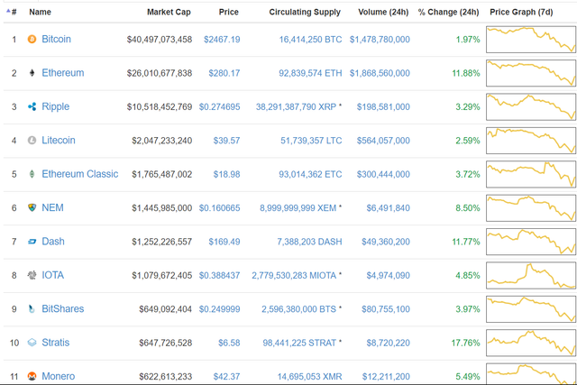This screenshot has height=385, width=577.
Task: Sort by Circulating Supply header
Action: [x=305, y=12]
